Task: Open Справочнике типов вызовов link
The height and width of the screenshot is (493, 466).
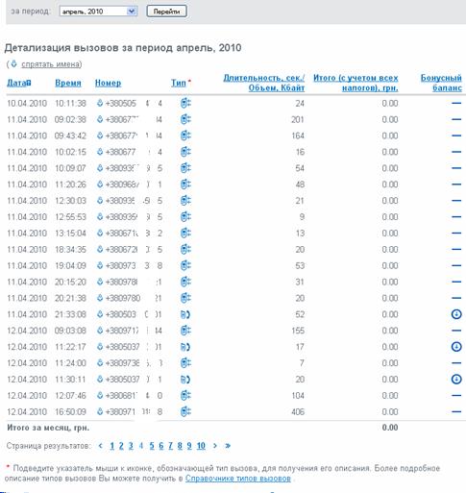Action: point(238,479)
